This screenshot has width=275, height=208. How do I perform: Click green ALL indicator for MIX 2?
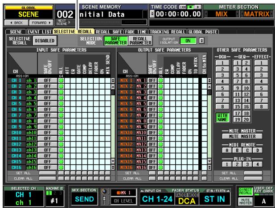[160, 86]
